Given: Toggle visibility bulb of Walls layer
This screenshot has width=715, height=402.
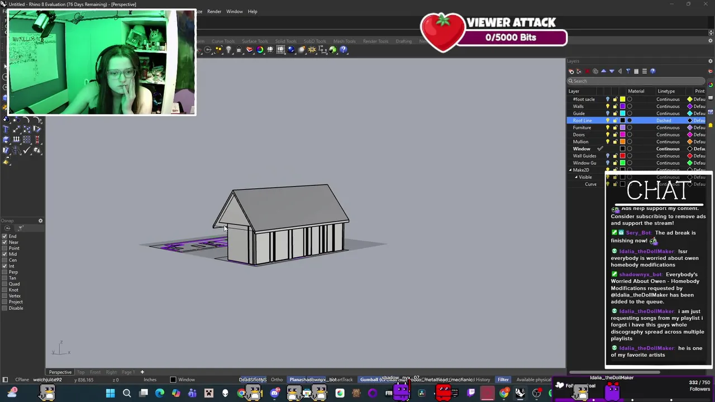Looking at the screenshot, I should 608,106.
